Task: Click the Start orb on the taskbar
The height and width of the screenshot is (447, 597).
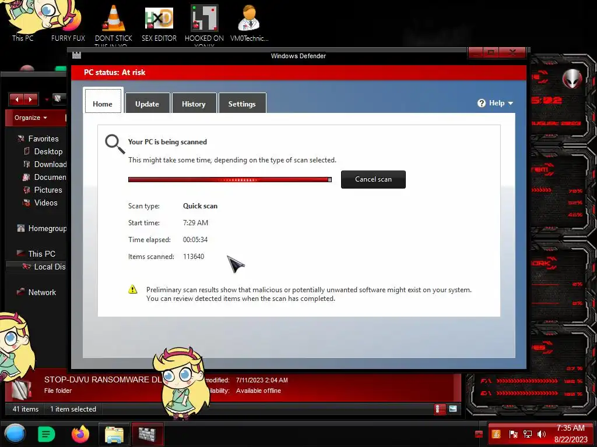Action: tap(15, 434)
